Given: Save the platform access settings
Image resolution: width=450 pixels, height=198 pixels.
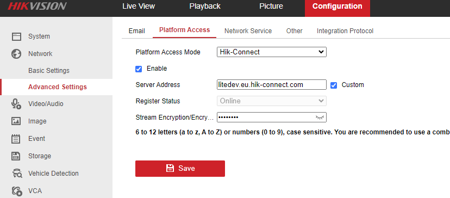Looking at the screenshot, I should [180, 169].
